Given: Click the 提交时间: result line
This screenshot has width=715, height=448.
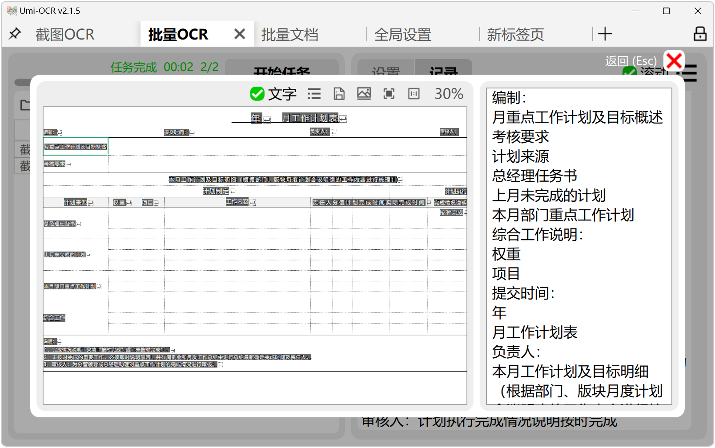Looking at the screenshot, I should [x=523, y=293].
